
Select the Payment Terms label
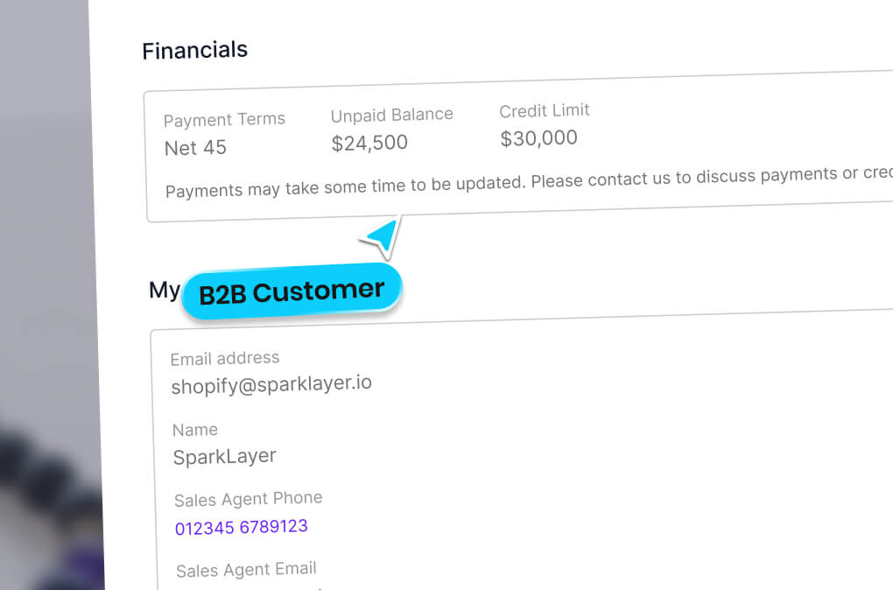(224, 120)
